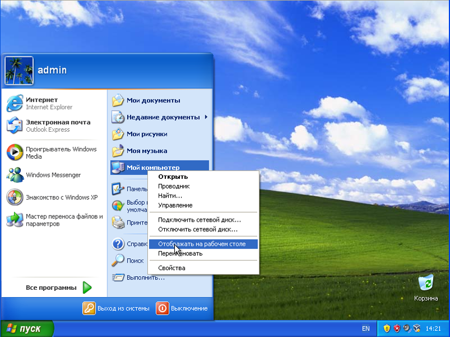Click the Выполнить run icon

click(118, 277)
